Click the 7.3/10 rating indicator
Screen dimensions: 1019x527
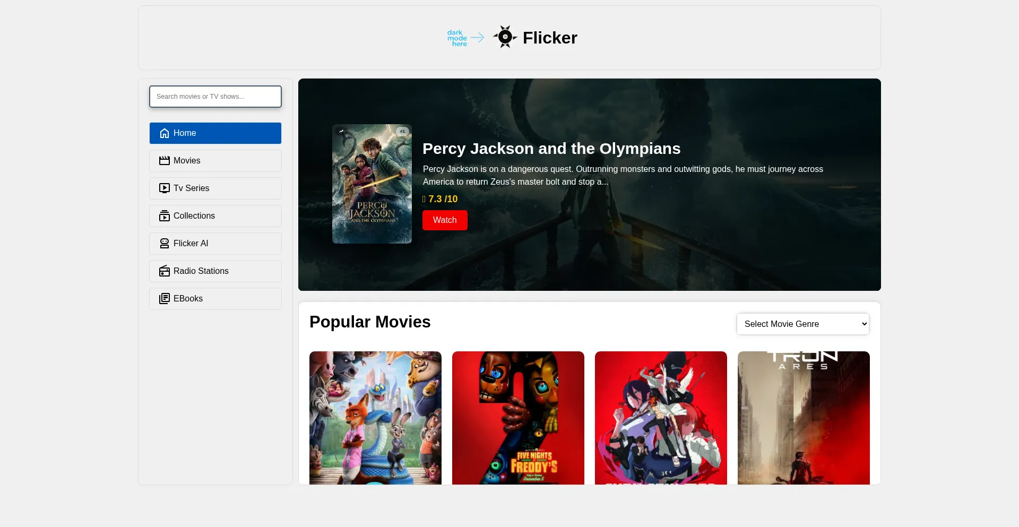click(x=440, y=199)
